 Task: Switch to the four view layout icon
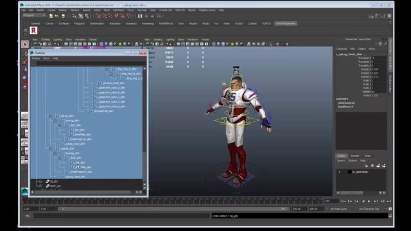[x=24, y=124]
